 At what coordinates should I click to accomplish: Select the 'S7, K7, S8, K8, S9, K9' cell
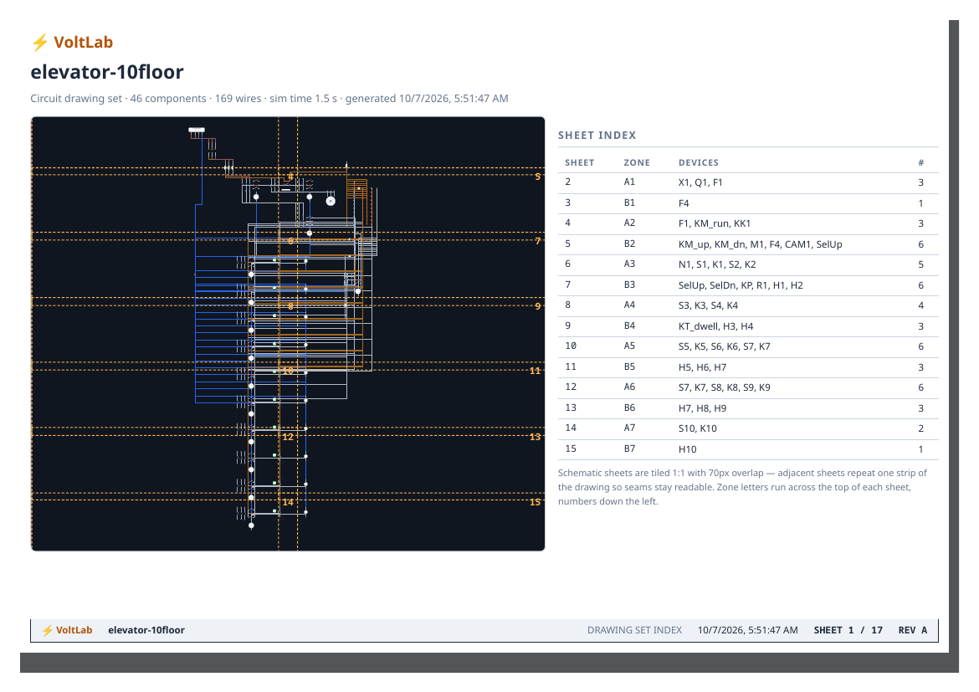click(725, 388)
